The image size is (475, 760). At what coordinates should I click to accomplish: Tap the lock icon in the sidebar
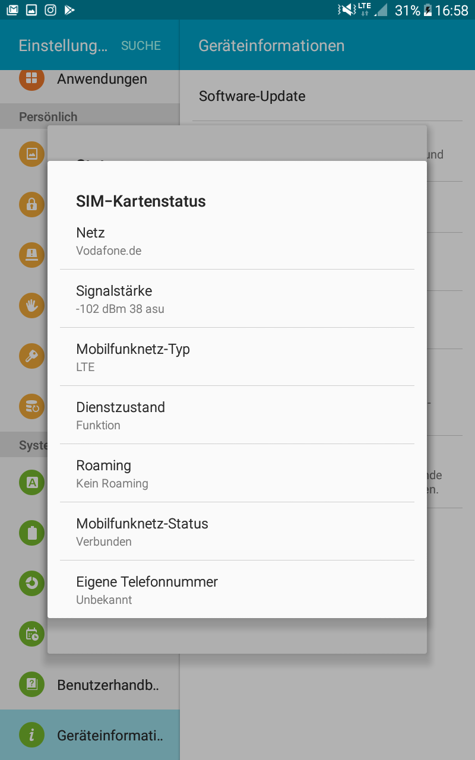click(x=31, y=205)
